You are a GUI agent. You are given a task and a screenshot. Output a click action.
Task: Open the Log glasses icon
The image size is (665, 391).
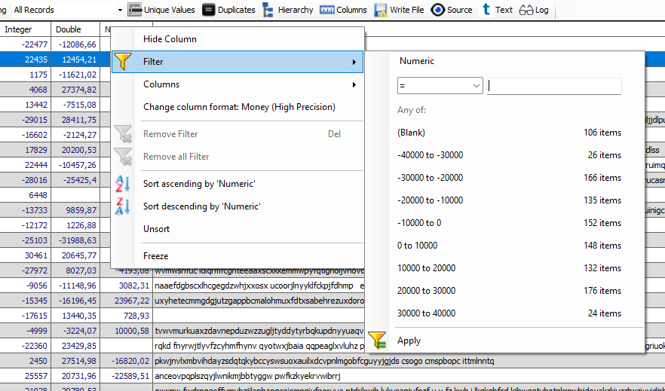click(x=526, y=10)
